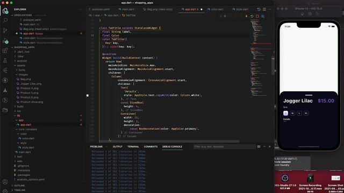Screen dimensions: 344x193
Task: Select the highlighted first size option
Action: 285,113
